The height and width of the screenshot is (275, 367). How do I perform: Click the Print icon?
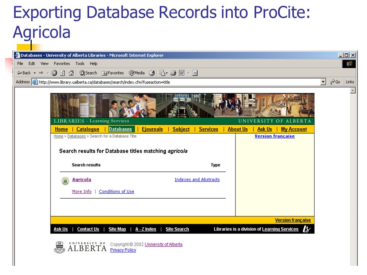[x=173, y=73]
